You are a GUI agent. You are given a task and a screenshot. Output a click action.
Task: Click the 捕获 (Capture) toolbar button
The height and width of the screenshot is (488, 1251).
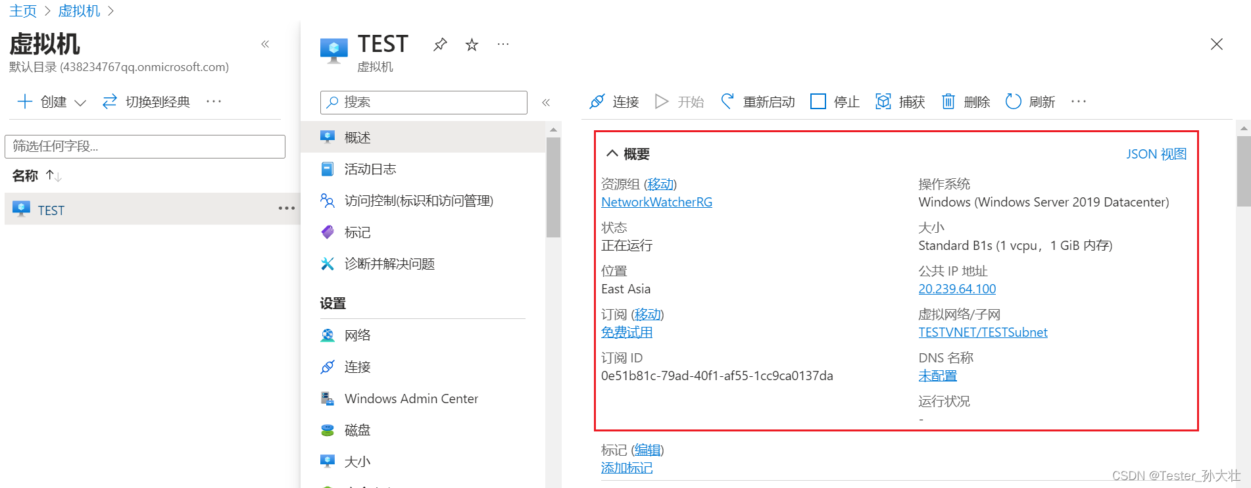[x=900, y=102]
